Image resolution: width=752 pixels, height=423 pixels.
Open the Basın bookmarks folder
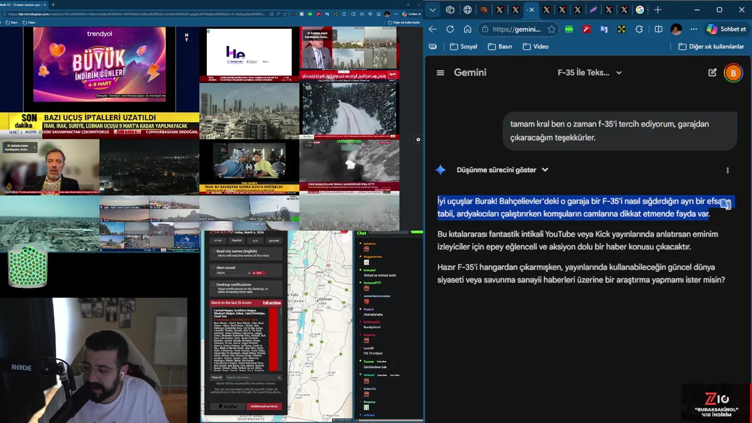click(x=499, y=46)
